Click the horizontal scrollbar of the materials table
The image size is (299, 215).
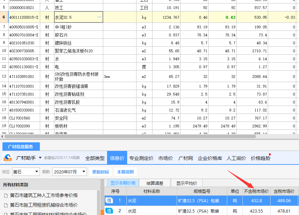(x=130, y=136)
